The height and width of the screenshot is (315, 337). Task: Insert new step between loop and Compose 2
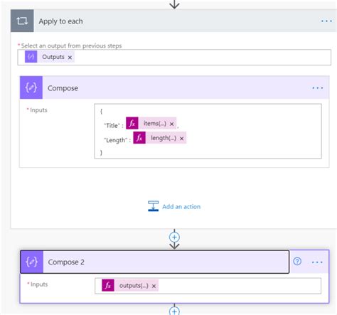pyautogui.click(x=174, y=237)
